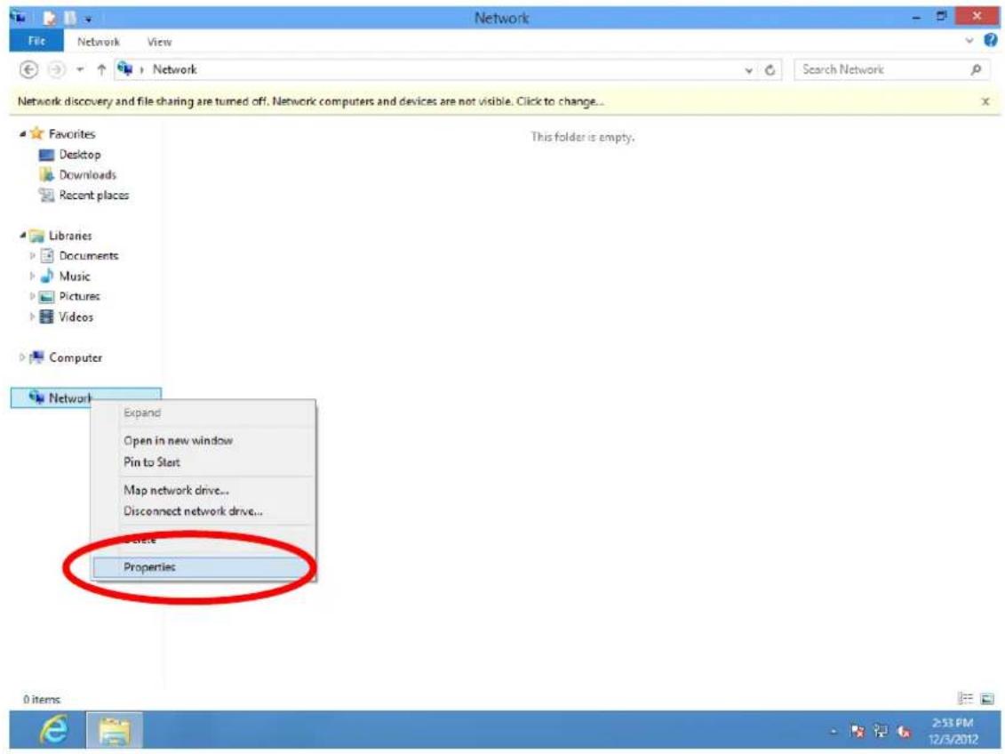Open the Music library
Image resolution: width=1005 pixels, height=754 pixels.
point(75,277)
